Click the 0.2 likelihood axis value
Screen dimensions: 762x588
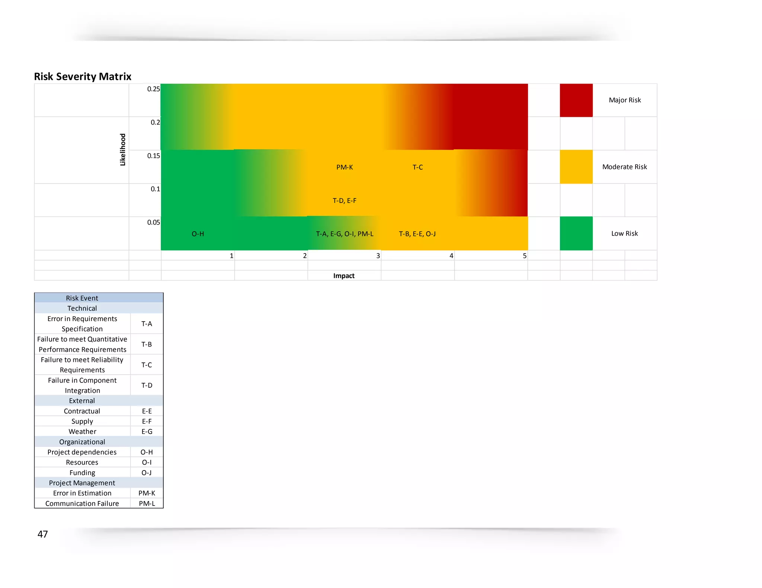click(155, 122)
